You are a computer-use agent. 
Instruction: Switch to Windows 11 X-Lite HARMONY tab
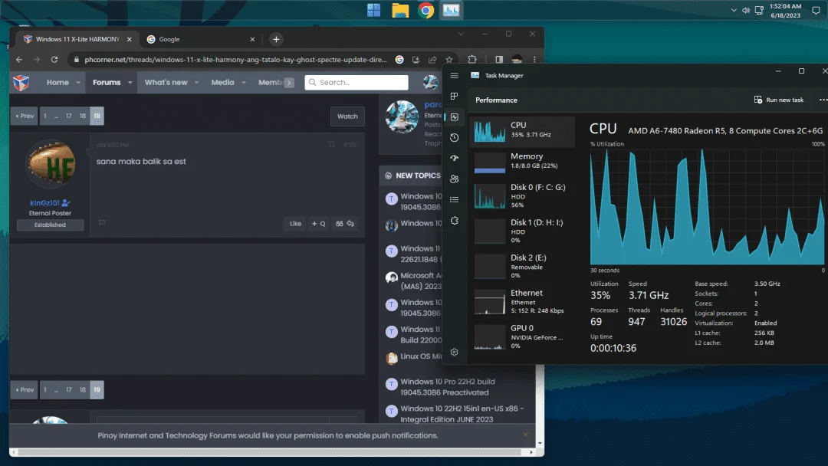[x=77, y=39]
